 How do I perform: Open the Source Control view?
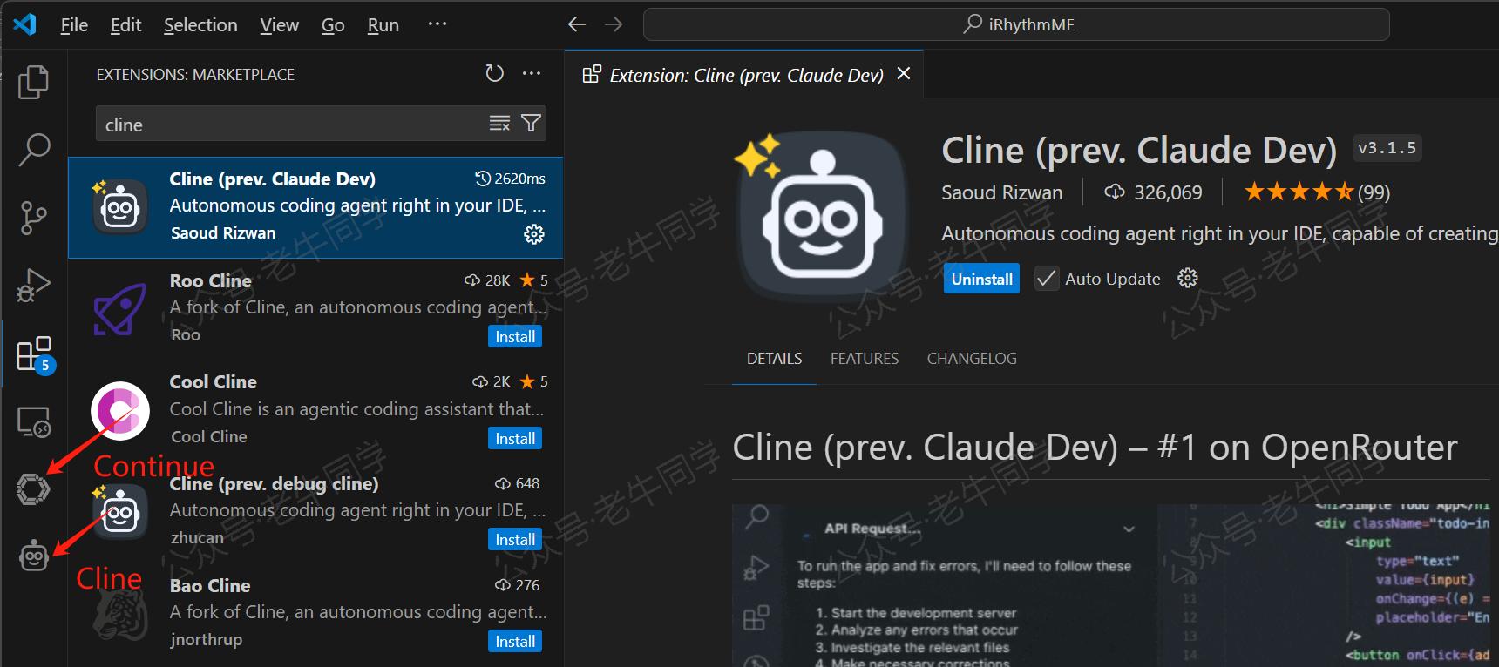tap(33, 218)
